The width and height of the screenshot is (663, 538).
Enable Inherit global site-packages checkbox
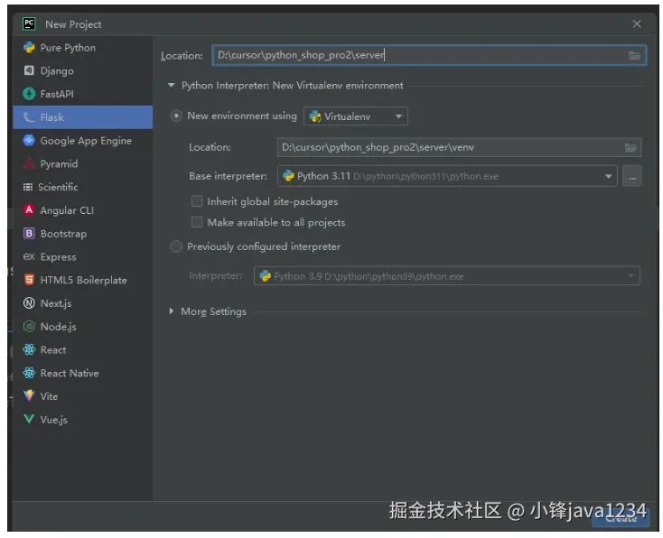[x=197, y=201]
